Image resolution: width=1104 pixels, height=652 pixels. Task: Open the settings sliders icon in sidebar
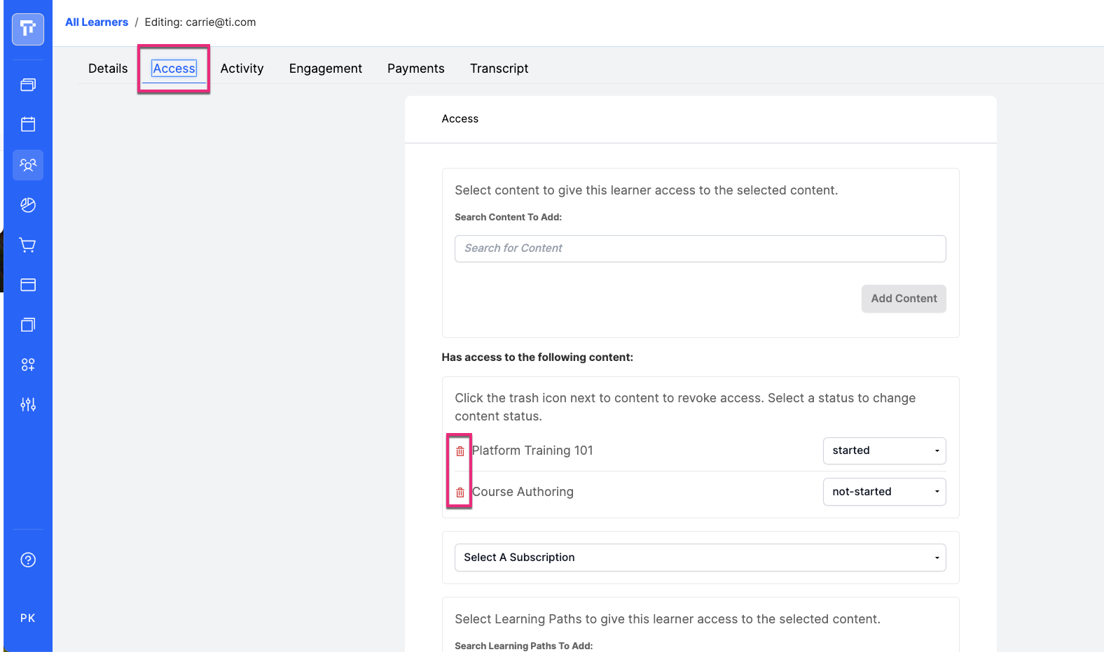28,404
